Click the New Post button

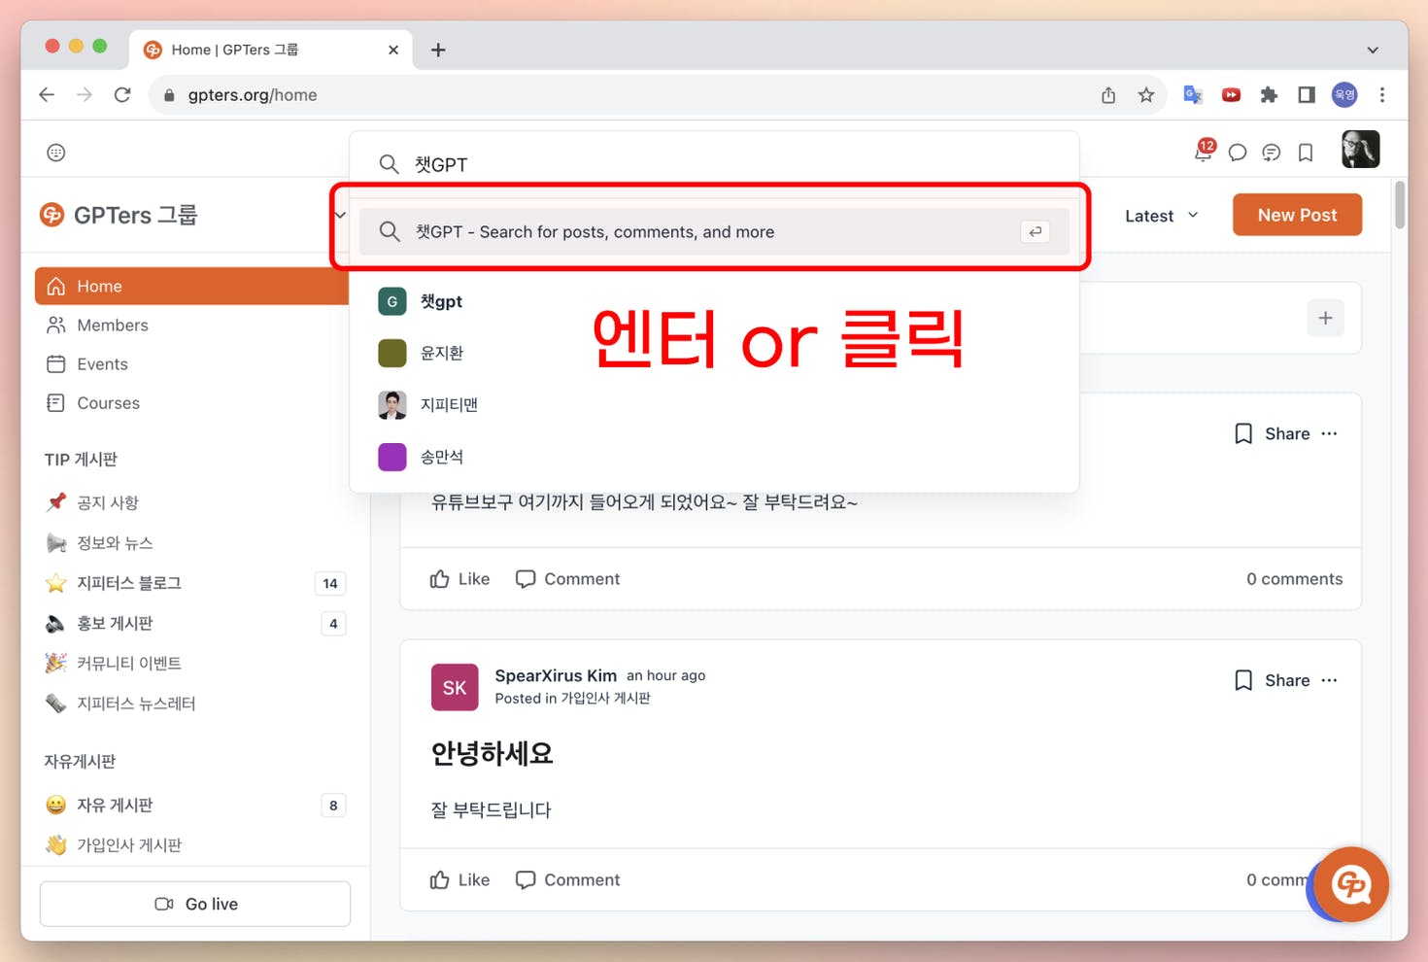[1297, 215]
